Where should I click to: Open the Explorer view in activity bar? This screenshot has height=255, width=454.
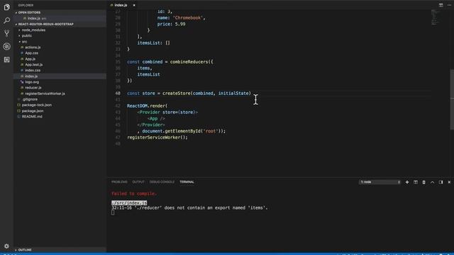click(6, 7)
